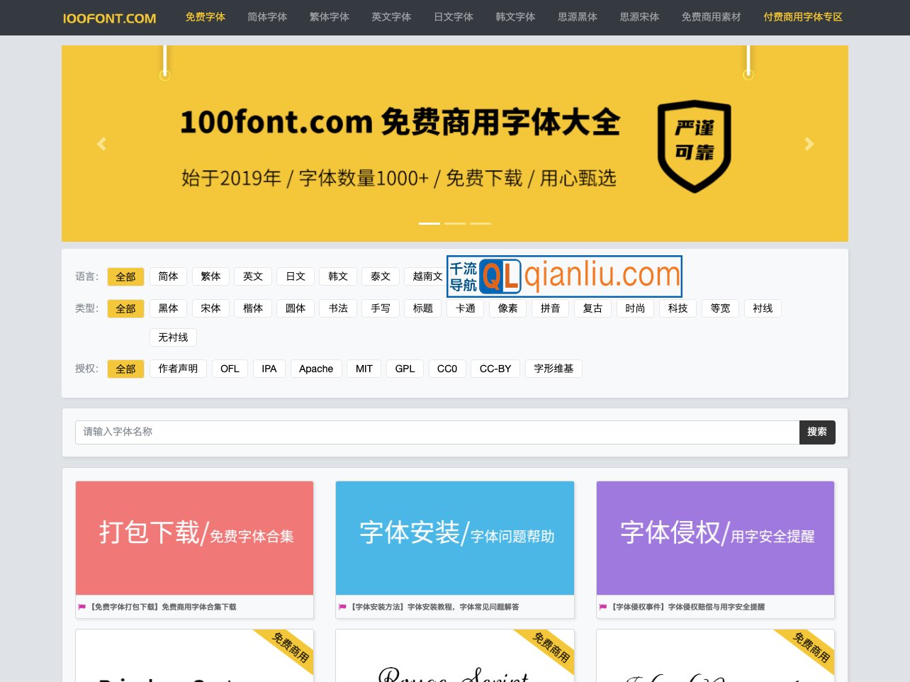Open the 日文字体 menu item
The width and height of the screenshot is (910, 682).
click(454, 17)
